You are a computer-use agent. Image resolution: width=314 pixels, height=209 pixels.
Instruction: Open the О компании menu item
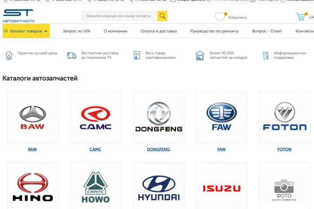115,31
